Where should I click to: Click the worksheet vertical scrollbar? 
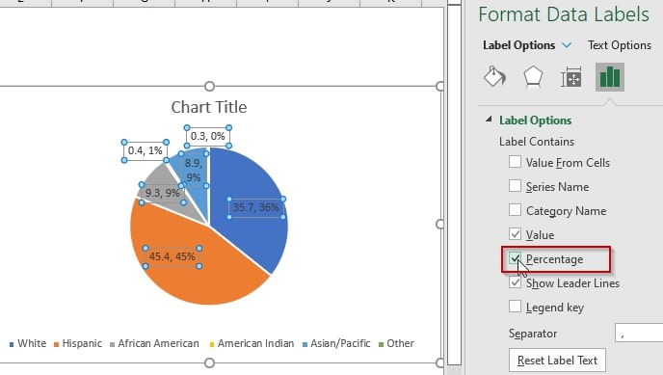[454, 186]
